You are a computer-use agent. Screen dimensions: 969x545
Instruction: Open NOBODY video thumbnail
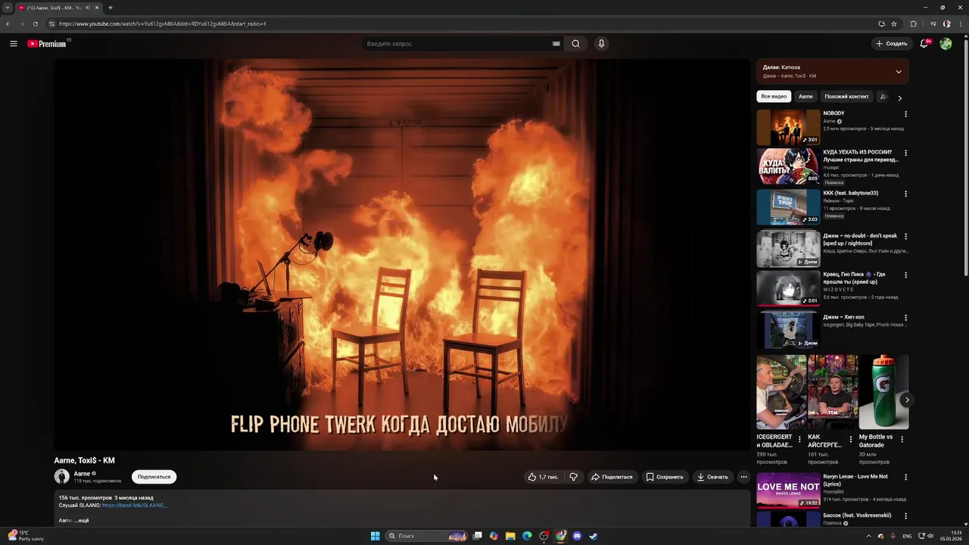pos(788,127)
